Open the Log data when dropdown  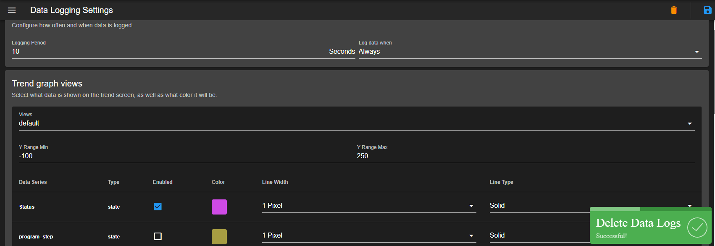pos(530,51)
